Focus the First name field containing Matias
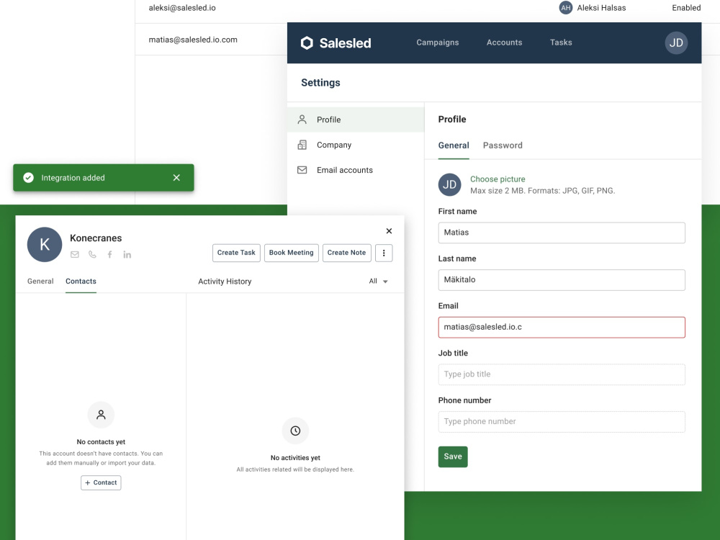 tap(562, 233)
